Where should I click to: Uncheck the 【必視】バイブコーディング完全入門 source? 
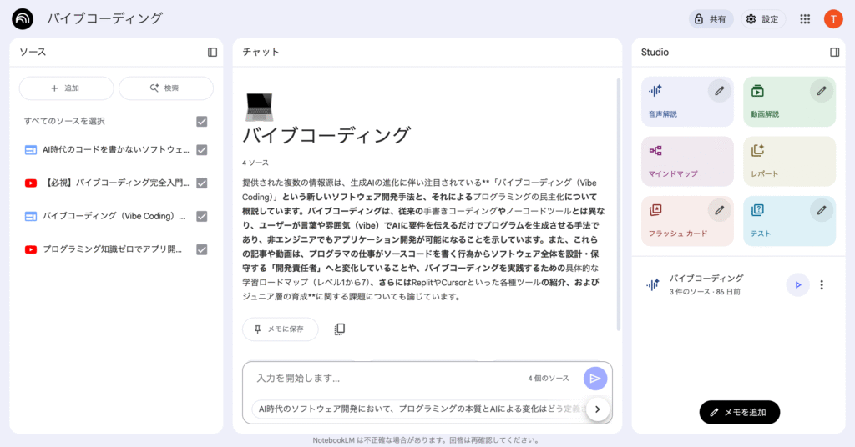click(x=201, y=183)
